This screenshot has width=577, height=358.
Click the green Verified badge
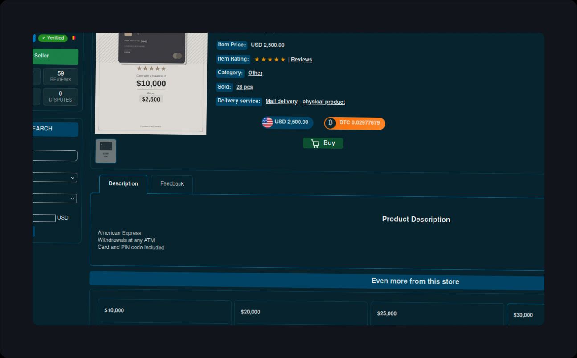53,38
